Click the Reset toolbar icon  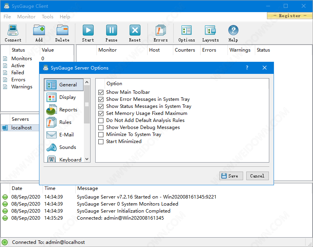tap(135, 33)
